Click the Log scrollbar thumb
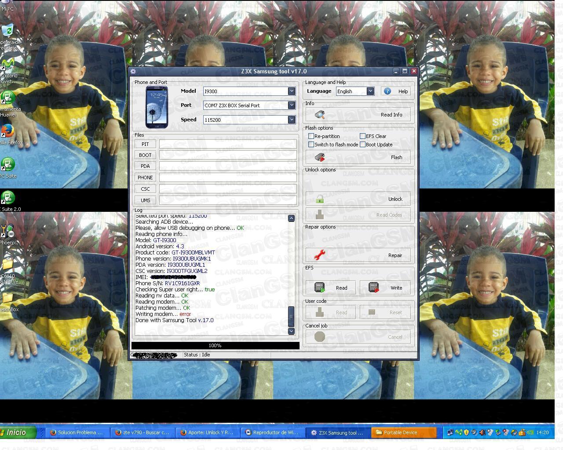 291,316
